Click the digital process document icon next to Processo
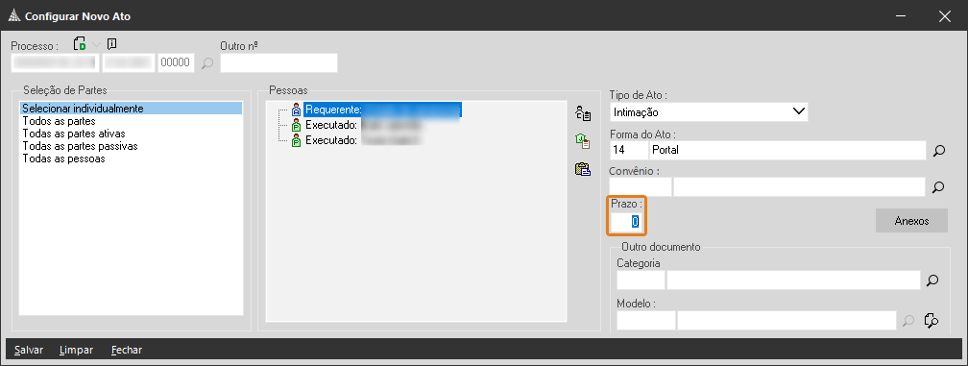The image size is (968, 366). coord(79,44)
